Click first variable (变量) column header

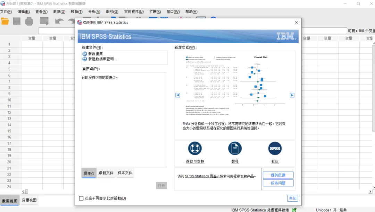click(32, 38)
